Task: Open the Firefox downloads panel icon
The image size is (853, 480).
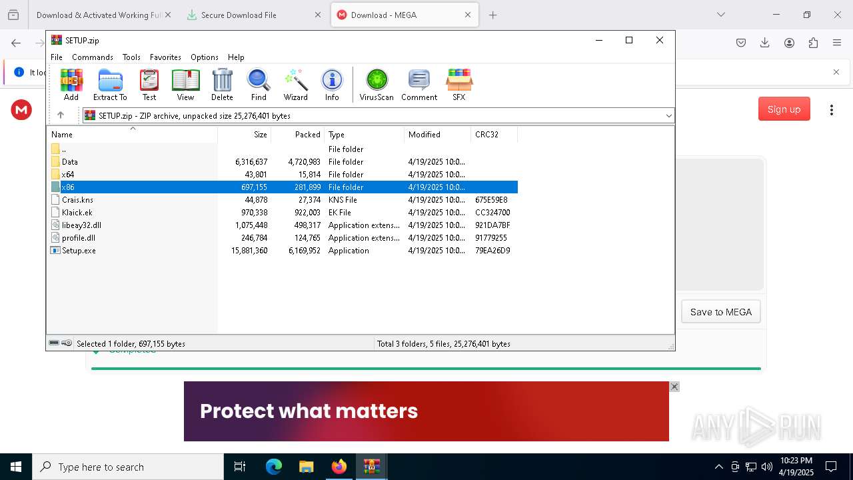Action: (765, 43)
